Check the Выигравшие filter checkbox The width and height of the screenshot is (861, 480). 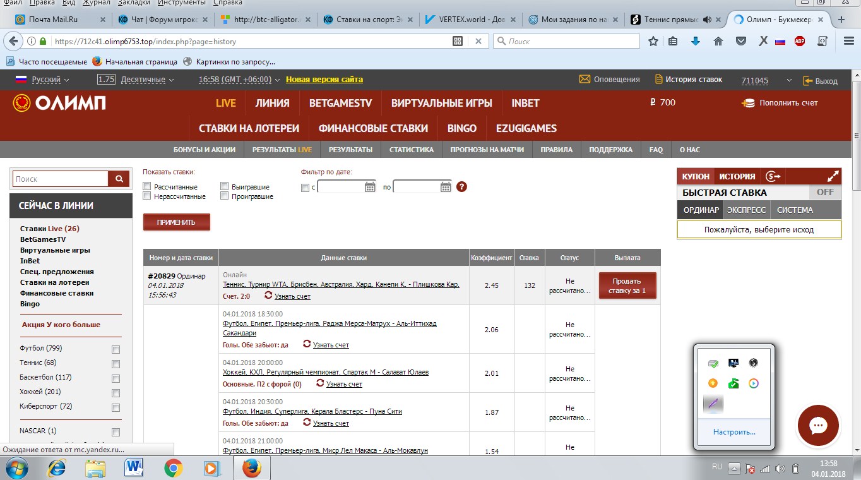tap(224, 186)
